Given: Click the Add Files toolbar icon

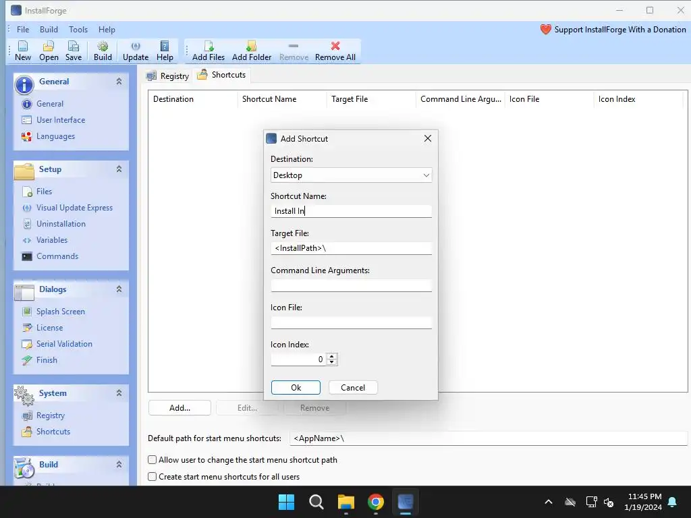Looking at the screenshot, I should coord(209,51).
